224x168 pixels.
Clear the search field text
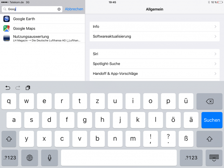click(x=59, y=9)
